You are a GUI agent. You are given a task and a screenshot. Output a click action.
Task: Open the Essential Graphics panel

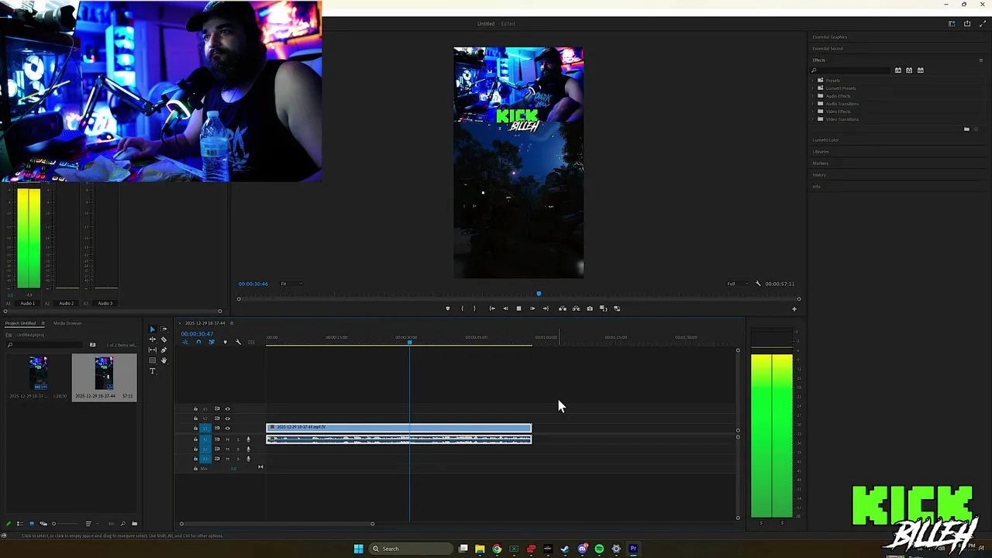pos(829,37)
